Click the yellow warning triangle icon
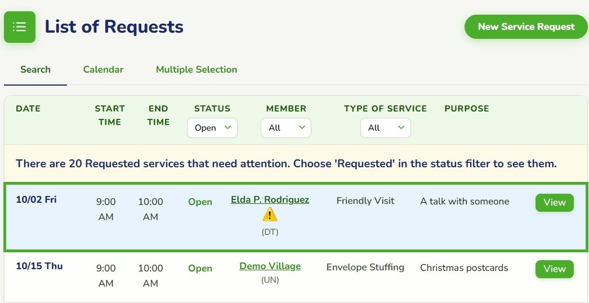This screenshot has width=589, height=303. pos(270,215)
